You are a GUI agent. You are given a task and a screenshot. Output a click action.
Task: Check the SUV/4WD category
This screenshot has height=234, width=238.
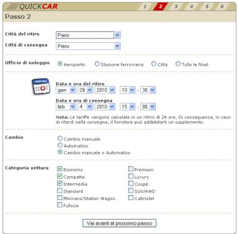pyautogui.click(x=131, y=190)
